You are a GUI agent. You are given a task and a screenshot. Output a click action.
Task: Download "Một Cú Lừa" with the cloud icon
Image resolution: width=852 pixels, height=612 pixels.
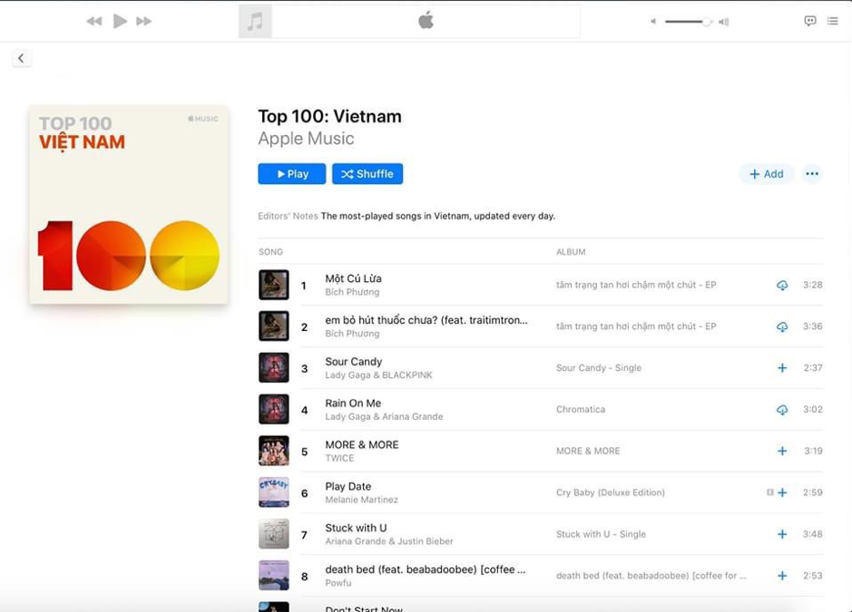pos(781,286)
